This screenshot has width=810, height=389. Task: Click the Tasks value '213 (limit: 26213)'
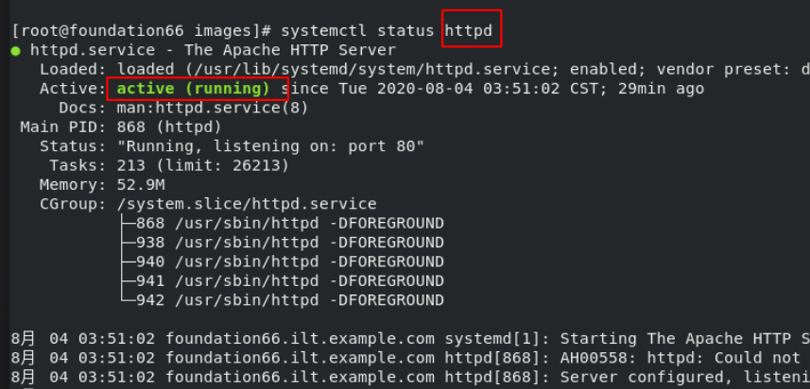[x=203, y=165]
